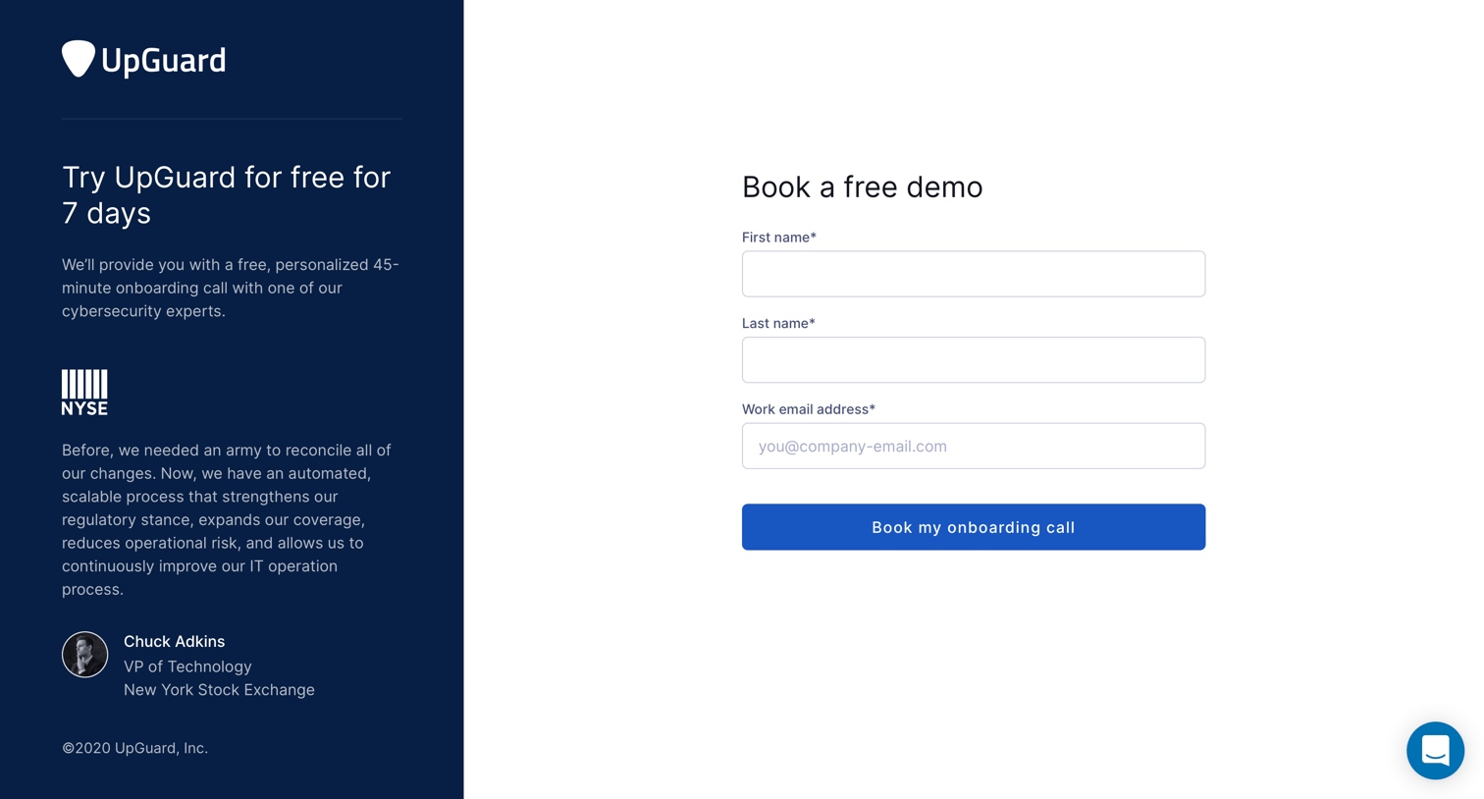
Task: Click the 'VP of Technology' title text
Action: pyautogui.click(x=187, y=666)
